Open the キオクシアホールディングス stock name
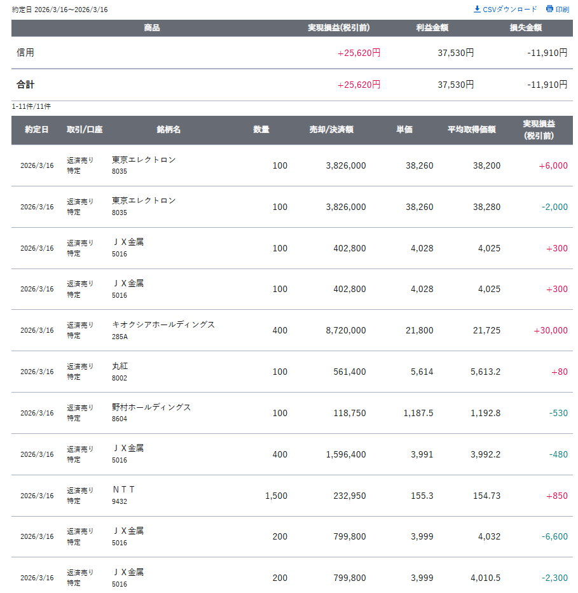 click(163, 324)
